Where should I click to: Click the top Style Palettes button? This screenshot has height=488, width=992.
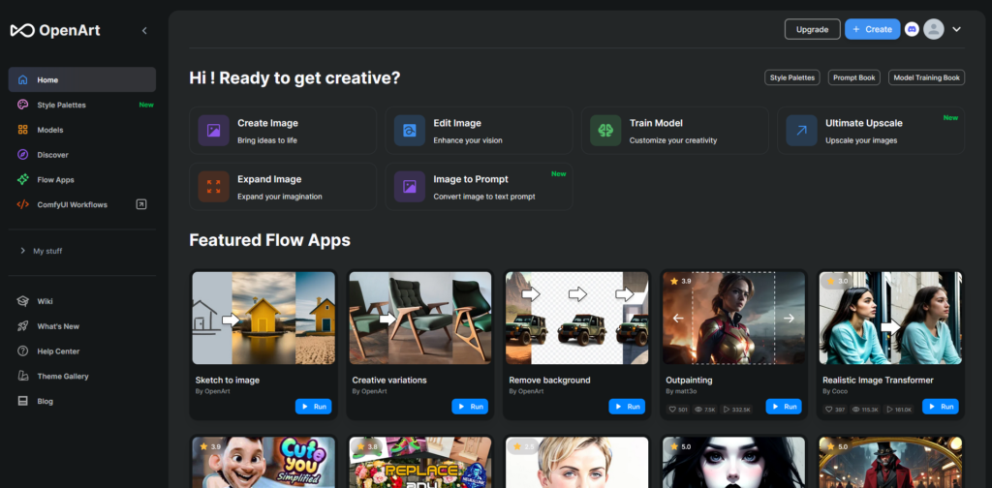(792, 77)
